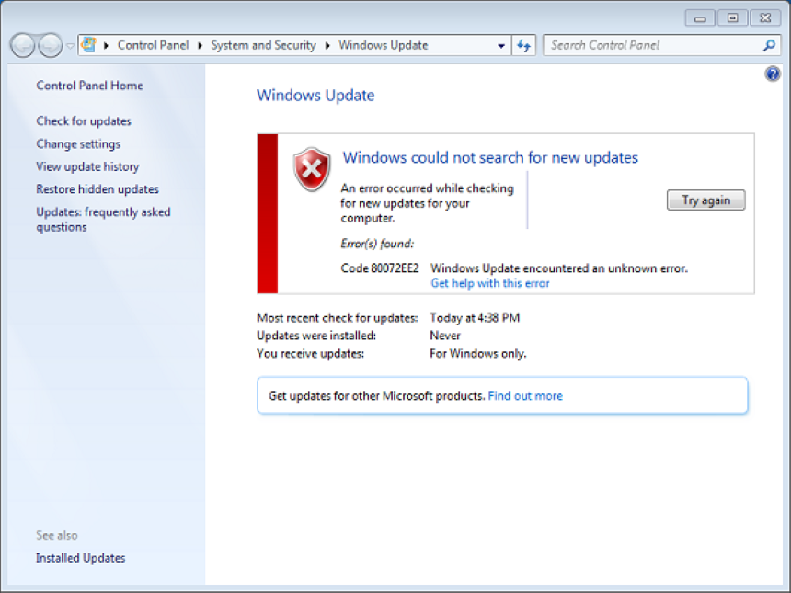Click the Forward navigation arrow button
The width and height of the screenshot is (791, 593).
point(51,45)
